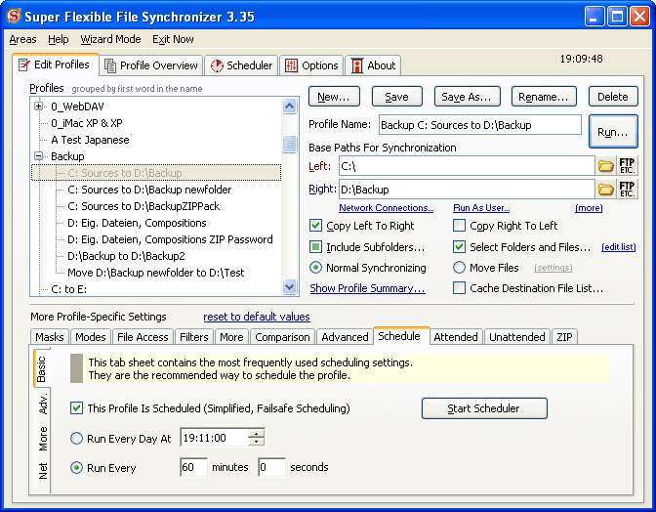The height and width of the screenshot is (512, 656).
Task: Click the Run... button
Action: [x=613, y=132]
